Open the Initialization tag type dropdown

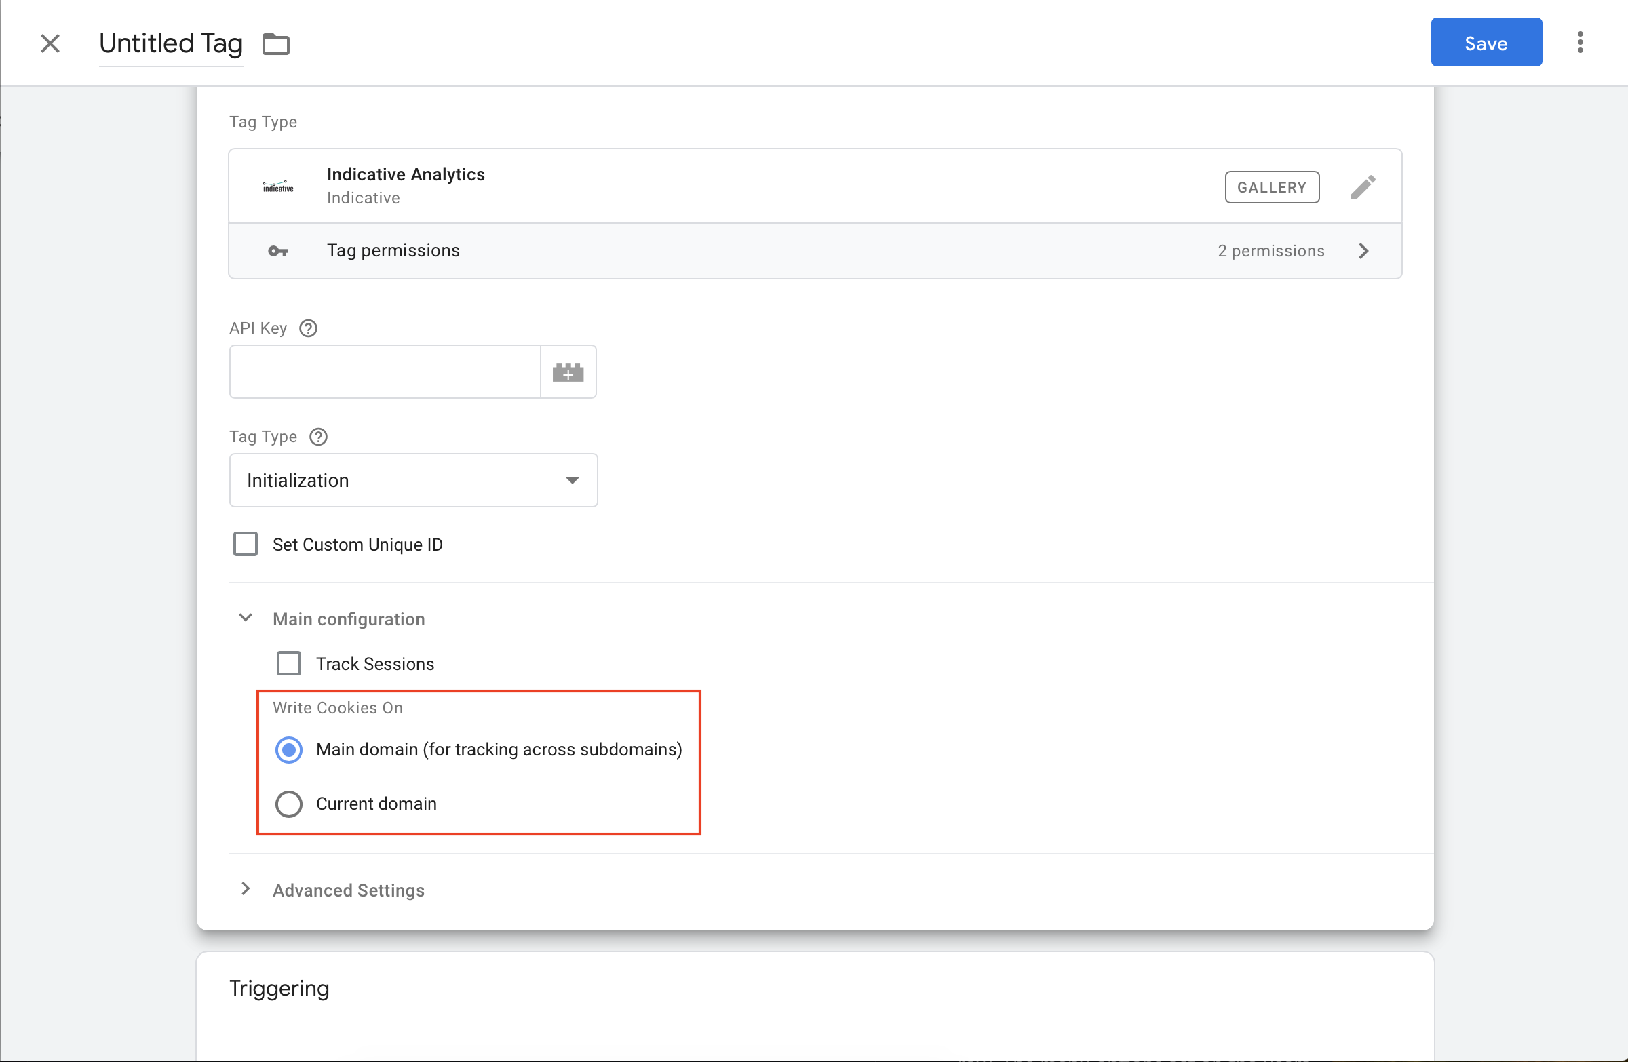pyautogui.click(x=413, y=480)
